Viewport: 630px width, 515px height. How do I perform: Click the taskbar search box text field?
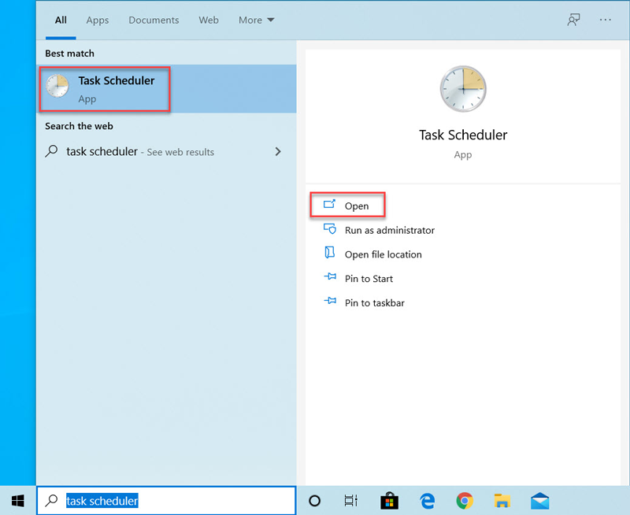coord(166,500)
